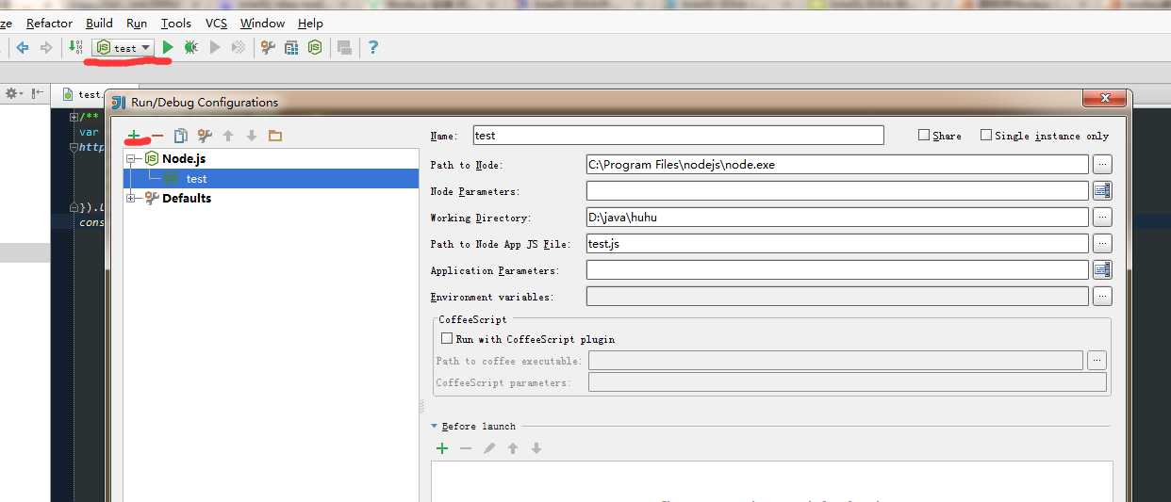Click the Forward navigation arrow in toolbar
The height and width of the screenshot is (502, 1171).
(45, 47)
